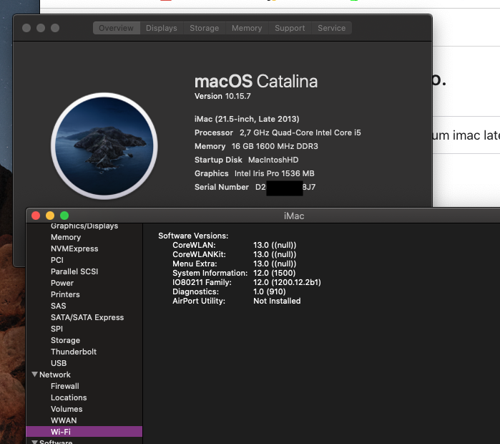Select Printers in the sidebar
The height and width of the screenshot is (444, 500).
tap(65, 294)
